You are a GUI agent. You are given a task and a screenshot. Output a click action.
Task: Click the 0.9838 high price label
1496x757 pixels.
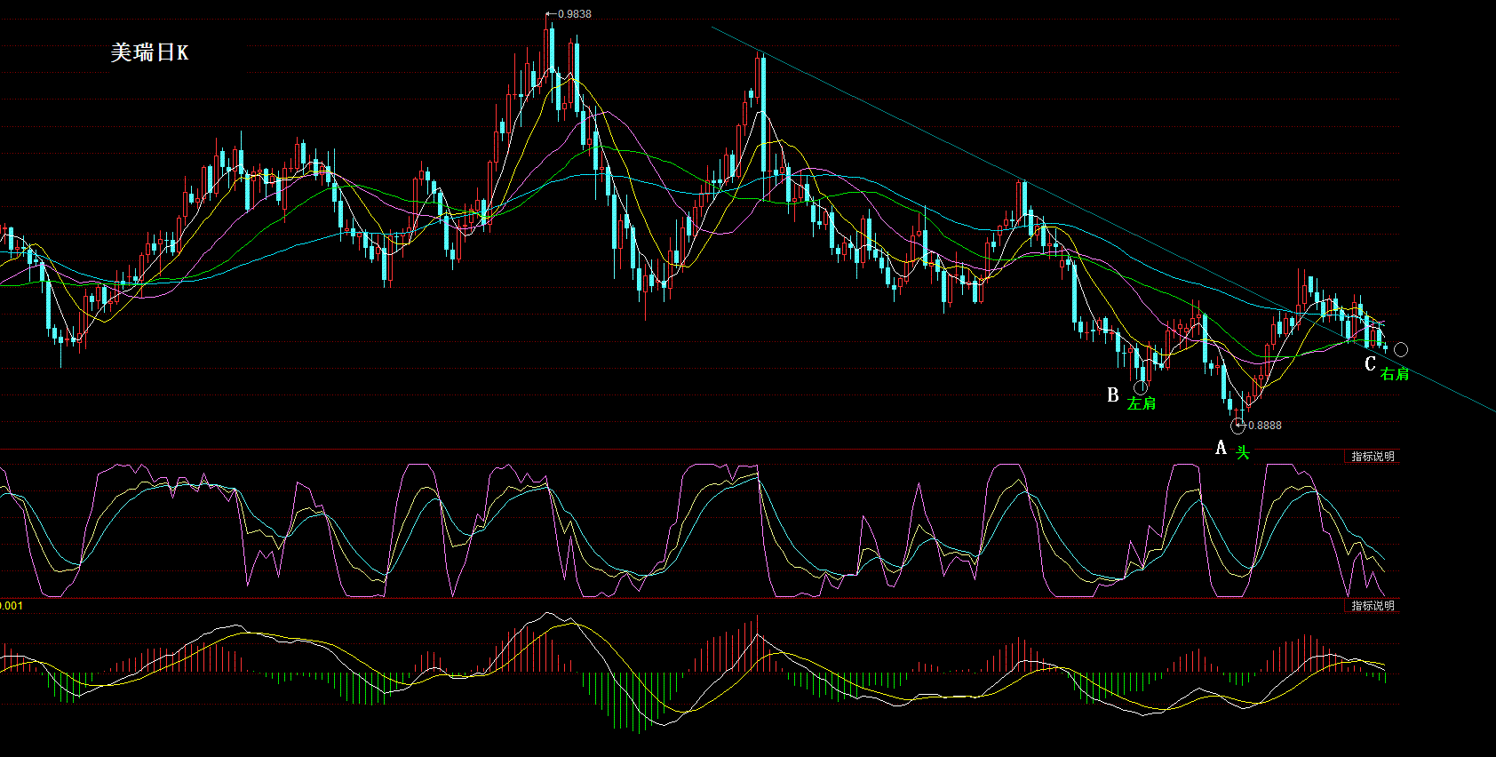575,14
